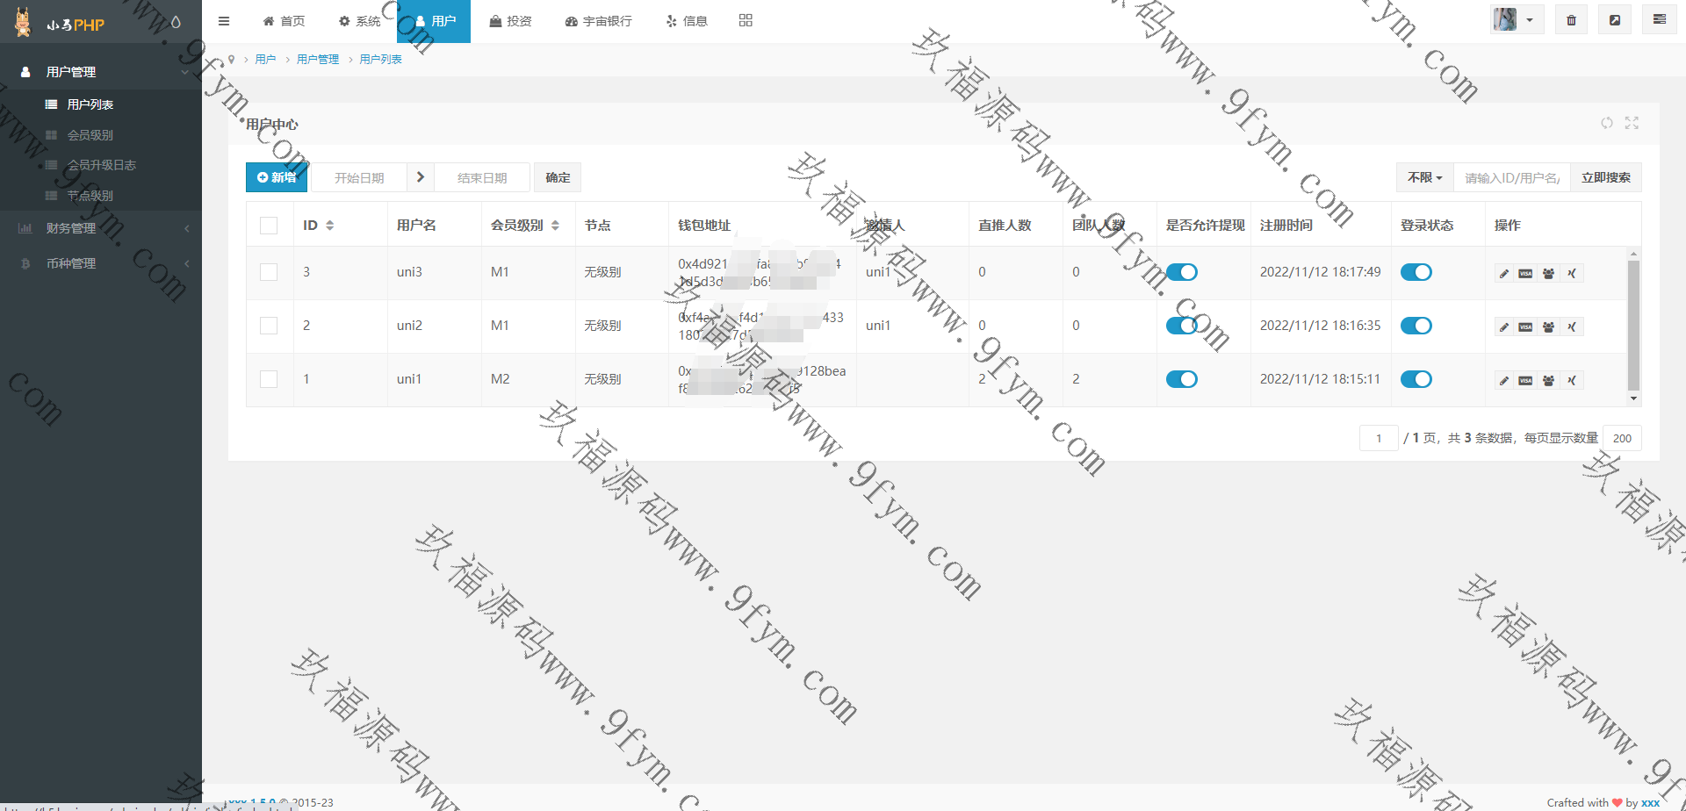Viewport: 1686px width, 811px height.
Task: Click the fullscreen expand icon in the panel header
Action: click(1632, 123)
